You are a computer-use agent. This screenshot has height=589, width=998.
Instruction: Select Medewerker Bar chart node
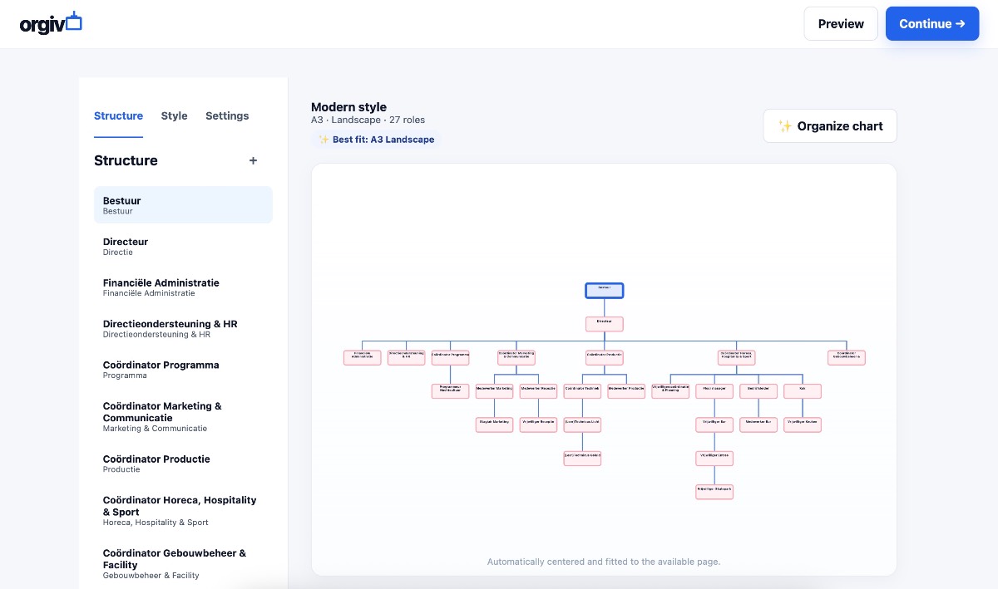pyautogui.click(x=758, y=425)
